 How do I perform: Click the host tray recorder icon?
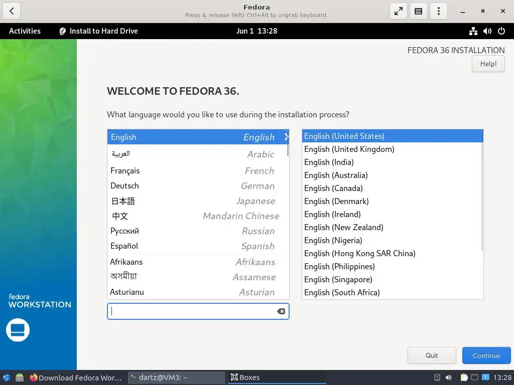coord(437,377)
